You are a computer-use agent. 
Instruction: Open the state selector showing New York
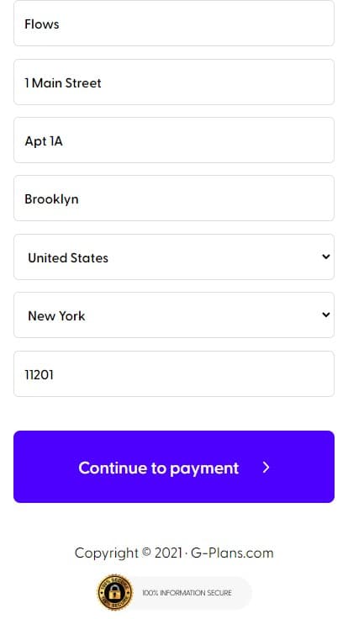tap(174, 315)
